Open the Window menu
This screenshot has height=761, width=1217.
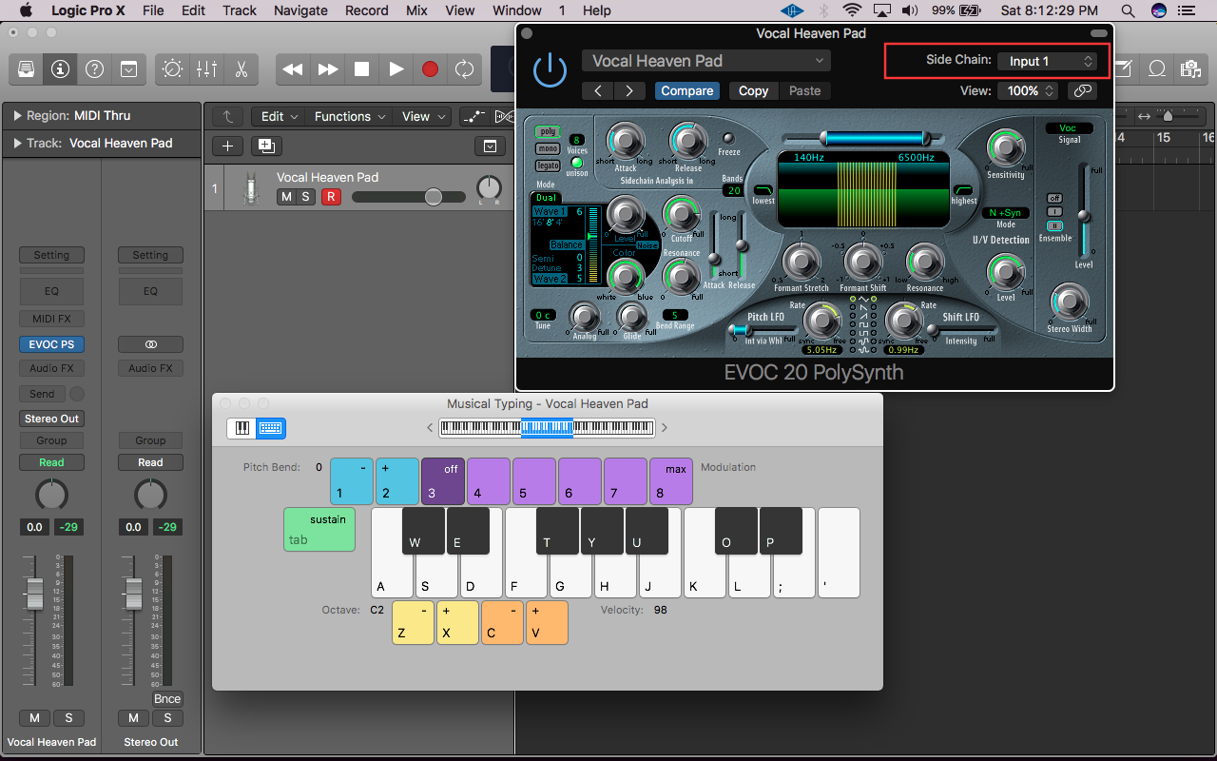tap(516, 10)
